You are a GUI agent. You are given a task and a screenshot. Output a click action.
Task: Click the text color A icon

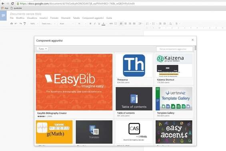point(104,24)
